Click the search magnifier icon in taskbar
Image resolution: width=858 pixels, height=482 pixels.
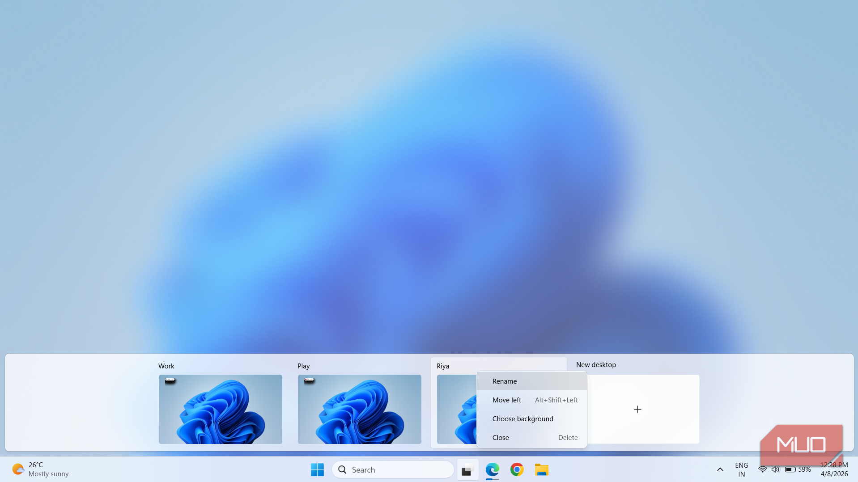[x=342, y=469]
